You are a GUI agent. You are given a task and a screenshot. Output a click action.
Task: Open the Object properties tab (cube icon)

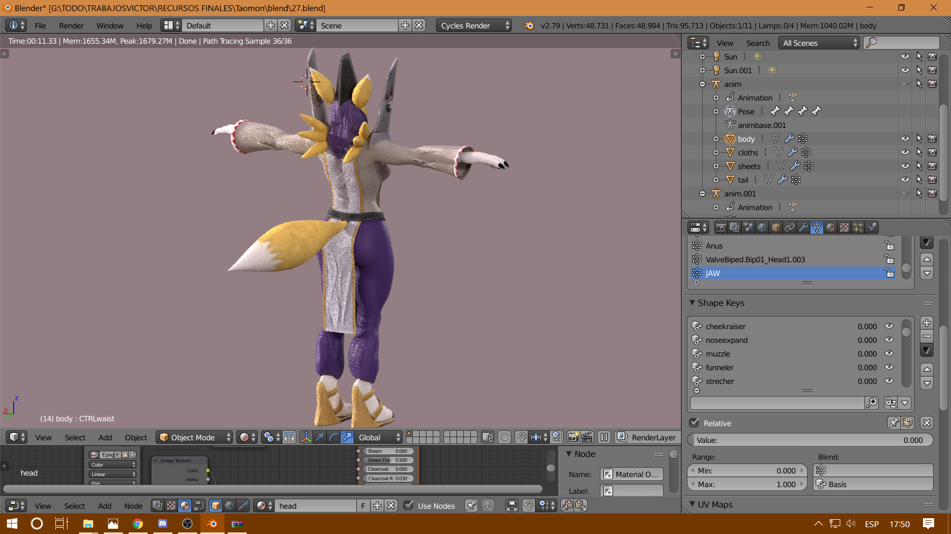[775, 228]
